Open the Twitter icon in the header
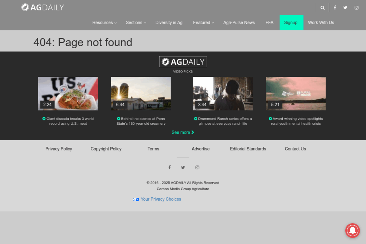Screen dimensions: 366x244 [345, 7]
